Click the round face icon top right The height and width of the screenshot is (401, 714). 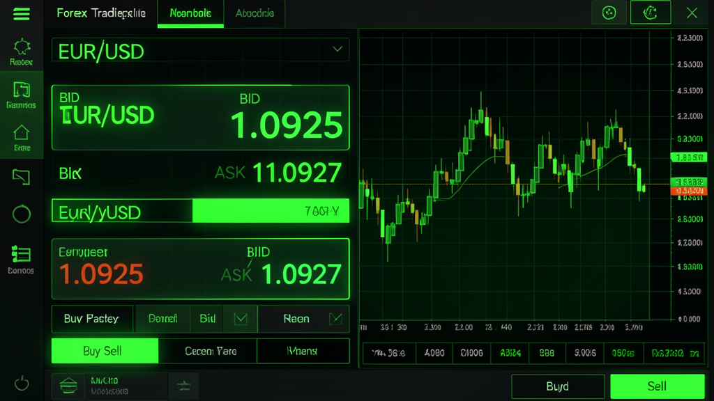[609, 13]
